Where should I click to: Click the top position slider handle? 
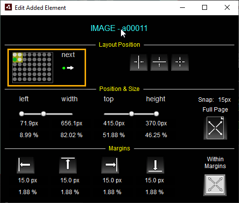click(x=131, y=114)
